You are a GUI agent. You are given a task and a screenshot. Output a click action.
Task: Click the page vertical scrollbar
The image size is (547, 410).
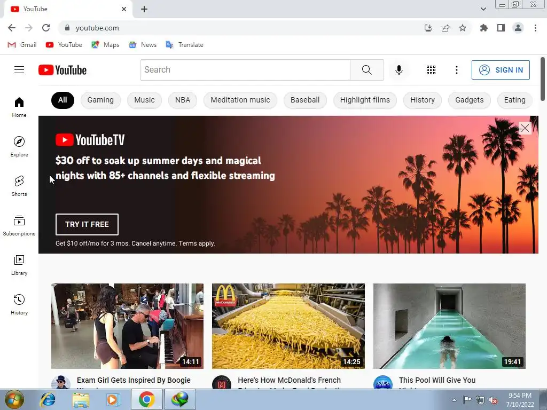(x=543, y=79)
